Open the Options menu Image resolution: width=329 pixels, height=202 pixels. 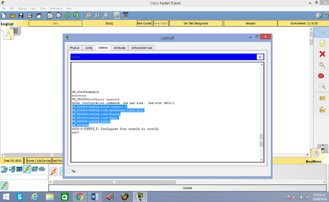[x=22, y=9]
